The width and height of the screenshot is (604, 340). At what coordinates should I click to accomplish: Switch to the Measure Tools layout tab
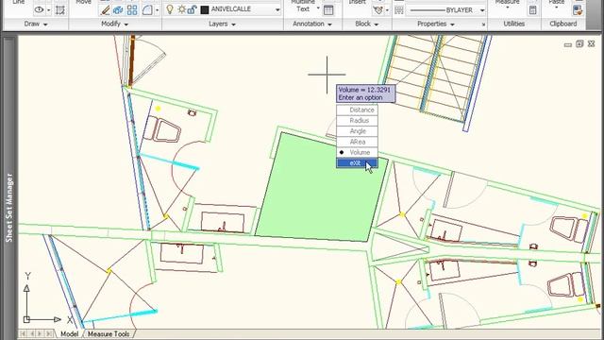[x=109, y=333]
